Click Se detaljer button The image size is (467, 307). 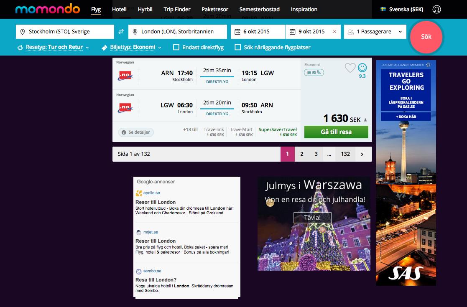(136, 132)
